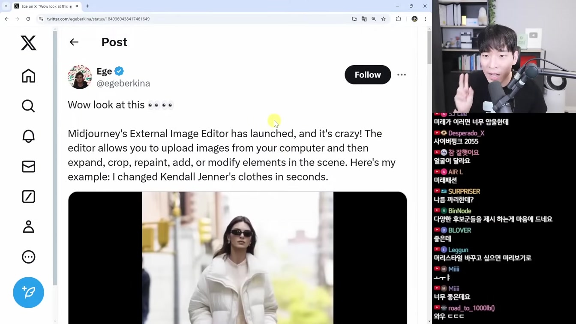Open Profile using the person icon
Screen dimensions: 576x324
29,227
